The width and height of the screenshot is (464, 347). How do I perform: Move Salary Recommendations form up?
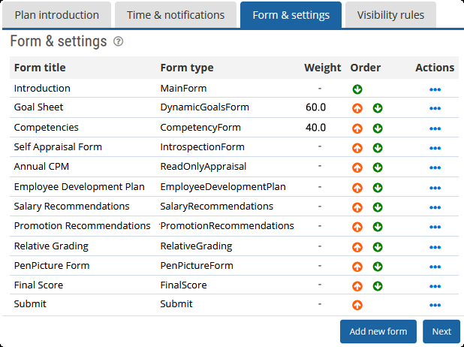pyautogui.click(x=357, y=207)
